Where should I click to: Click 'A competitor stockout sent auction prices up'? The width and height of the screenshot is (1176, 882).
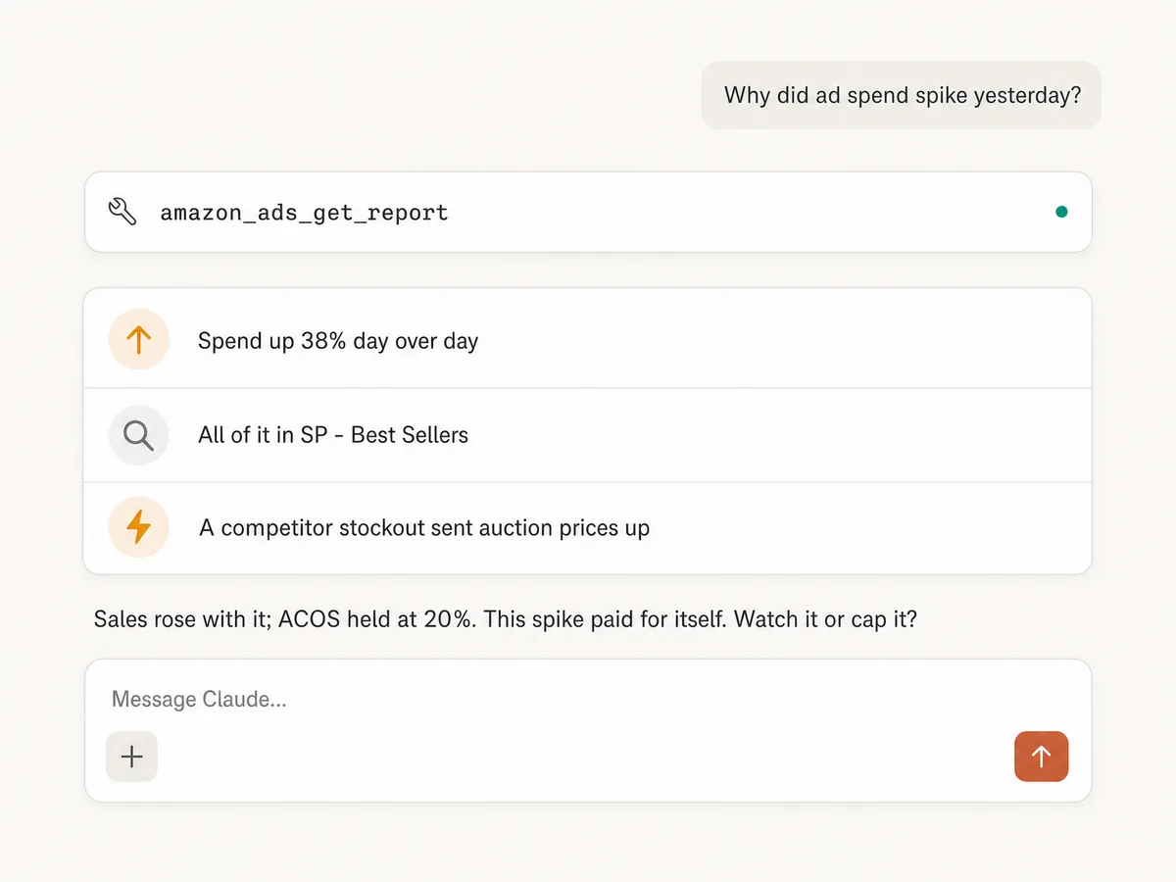424,528
